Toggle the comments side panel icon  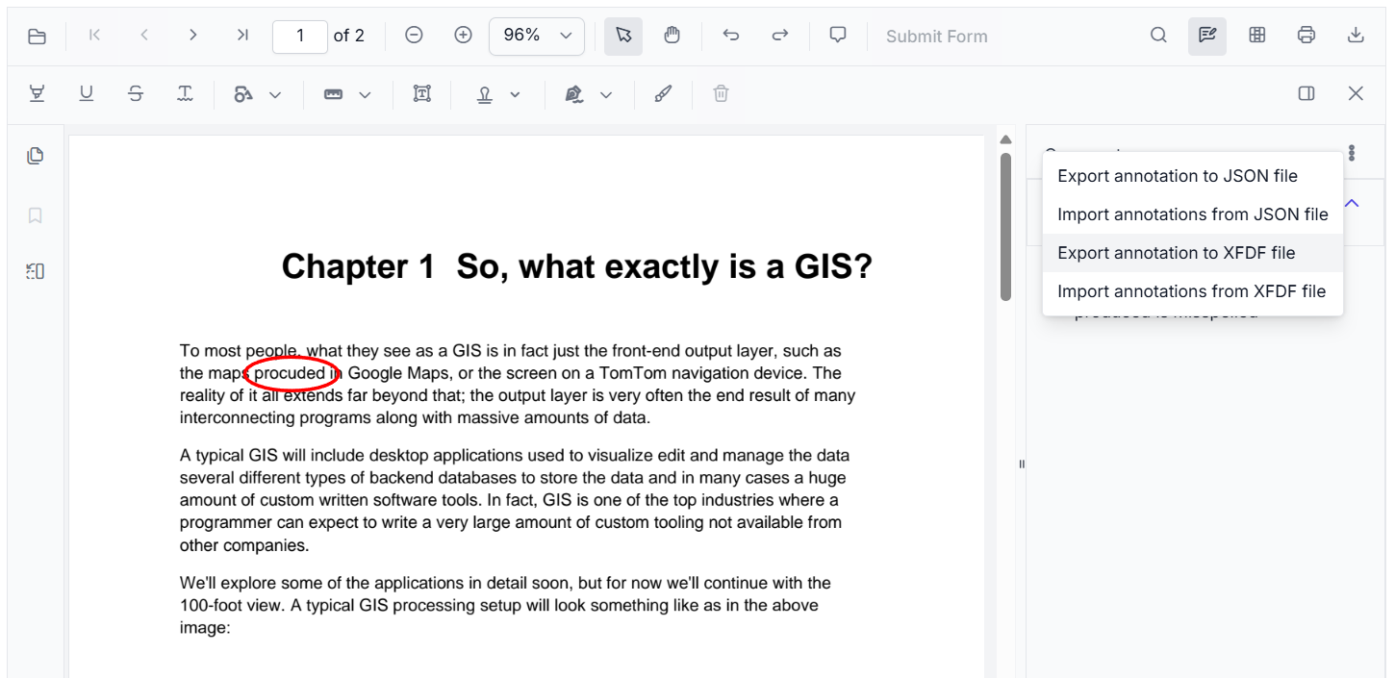coord(1306,93)
